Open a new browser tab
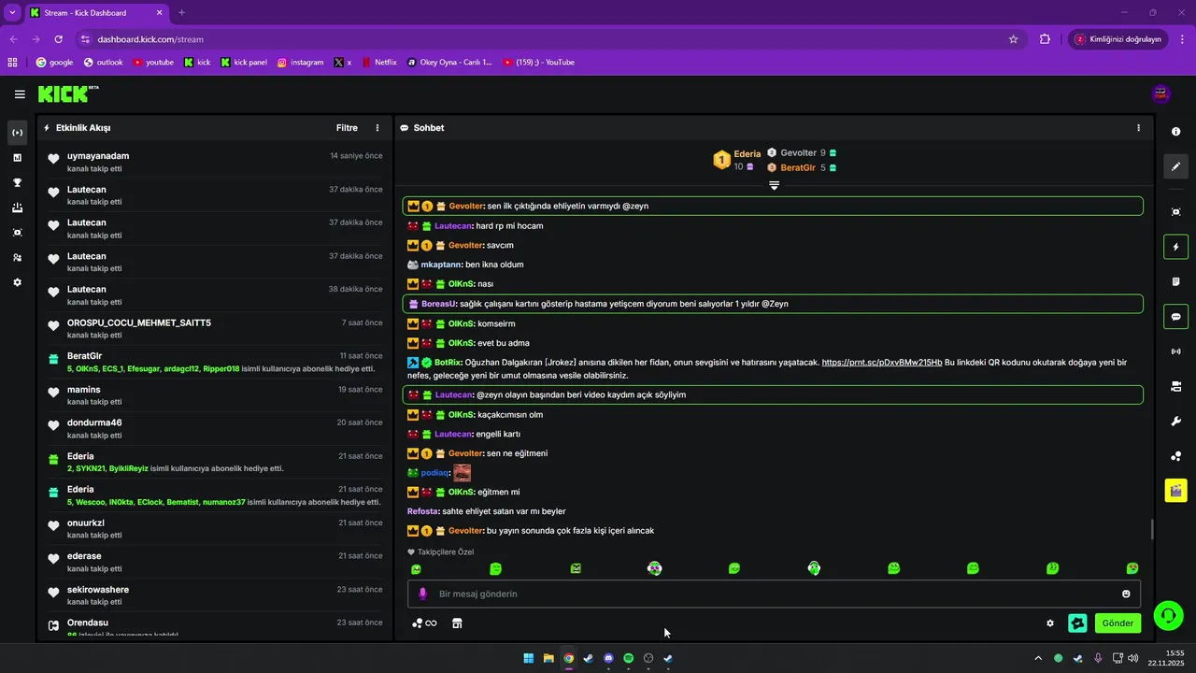 pos(181,13)
